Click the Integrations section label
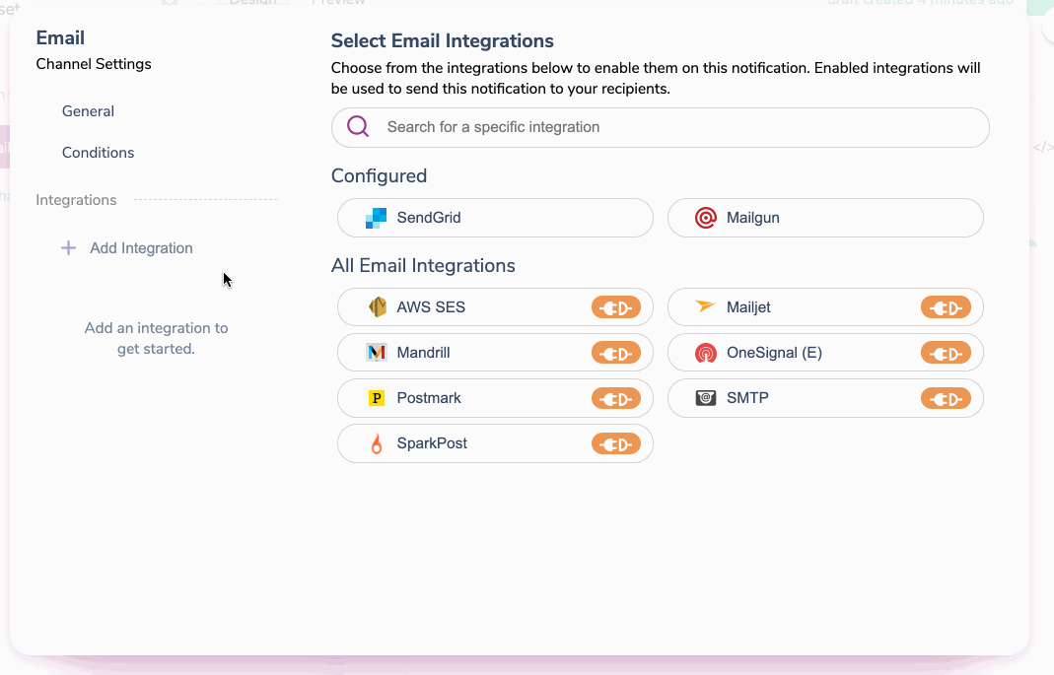Image resolution: width=1054 pixels, height=675 pixels. (x=76, y=200)
